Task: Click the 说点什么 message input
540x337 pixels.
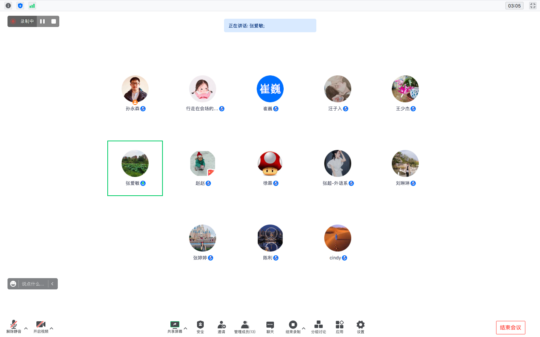Action: pyautogui.click(x=33, y=284)
